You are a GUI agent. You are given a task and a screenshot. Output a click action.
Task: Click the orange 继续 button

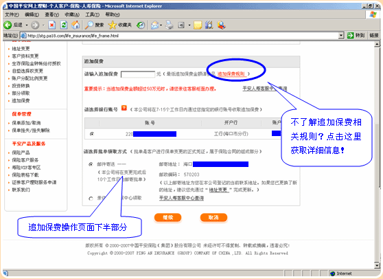click(x=167, y=217)
